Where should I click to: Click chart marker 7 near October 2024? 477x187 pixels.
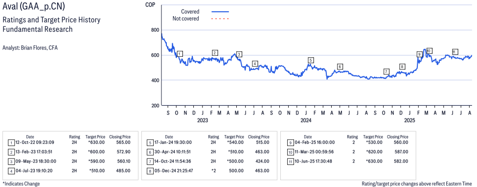(x=386, y=71)
